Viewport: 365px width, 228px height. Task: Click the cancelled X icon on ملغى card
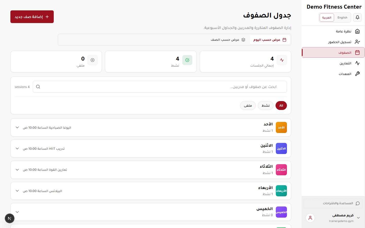point(93,60)
